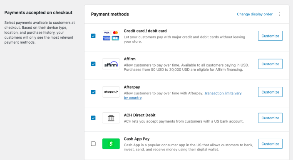Toggle the ACH Direct Debit checkbox
The width and height of the screenshot is (293, 160).
tap(93, 118)
